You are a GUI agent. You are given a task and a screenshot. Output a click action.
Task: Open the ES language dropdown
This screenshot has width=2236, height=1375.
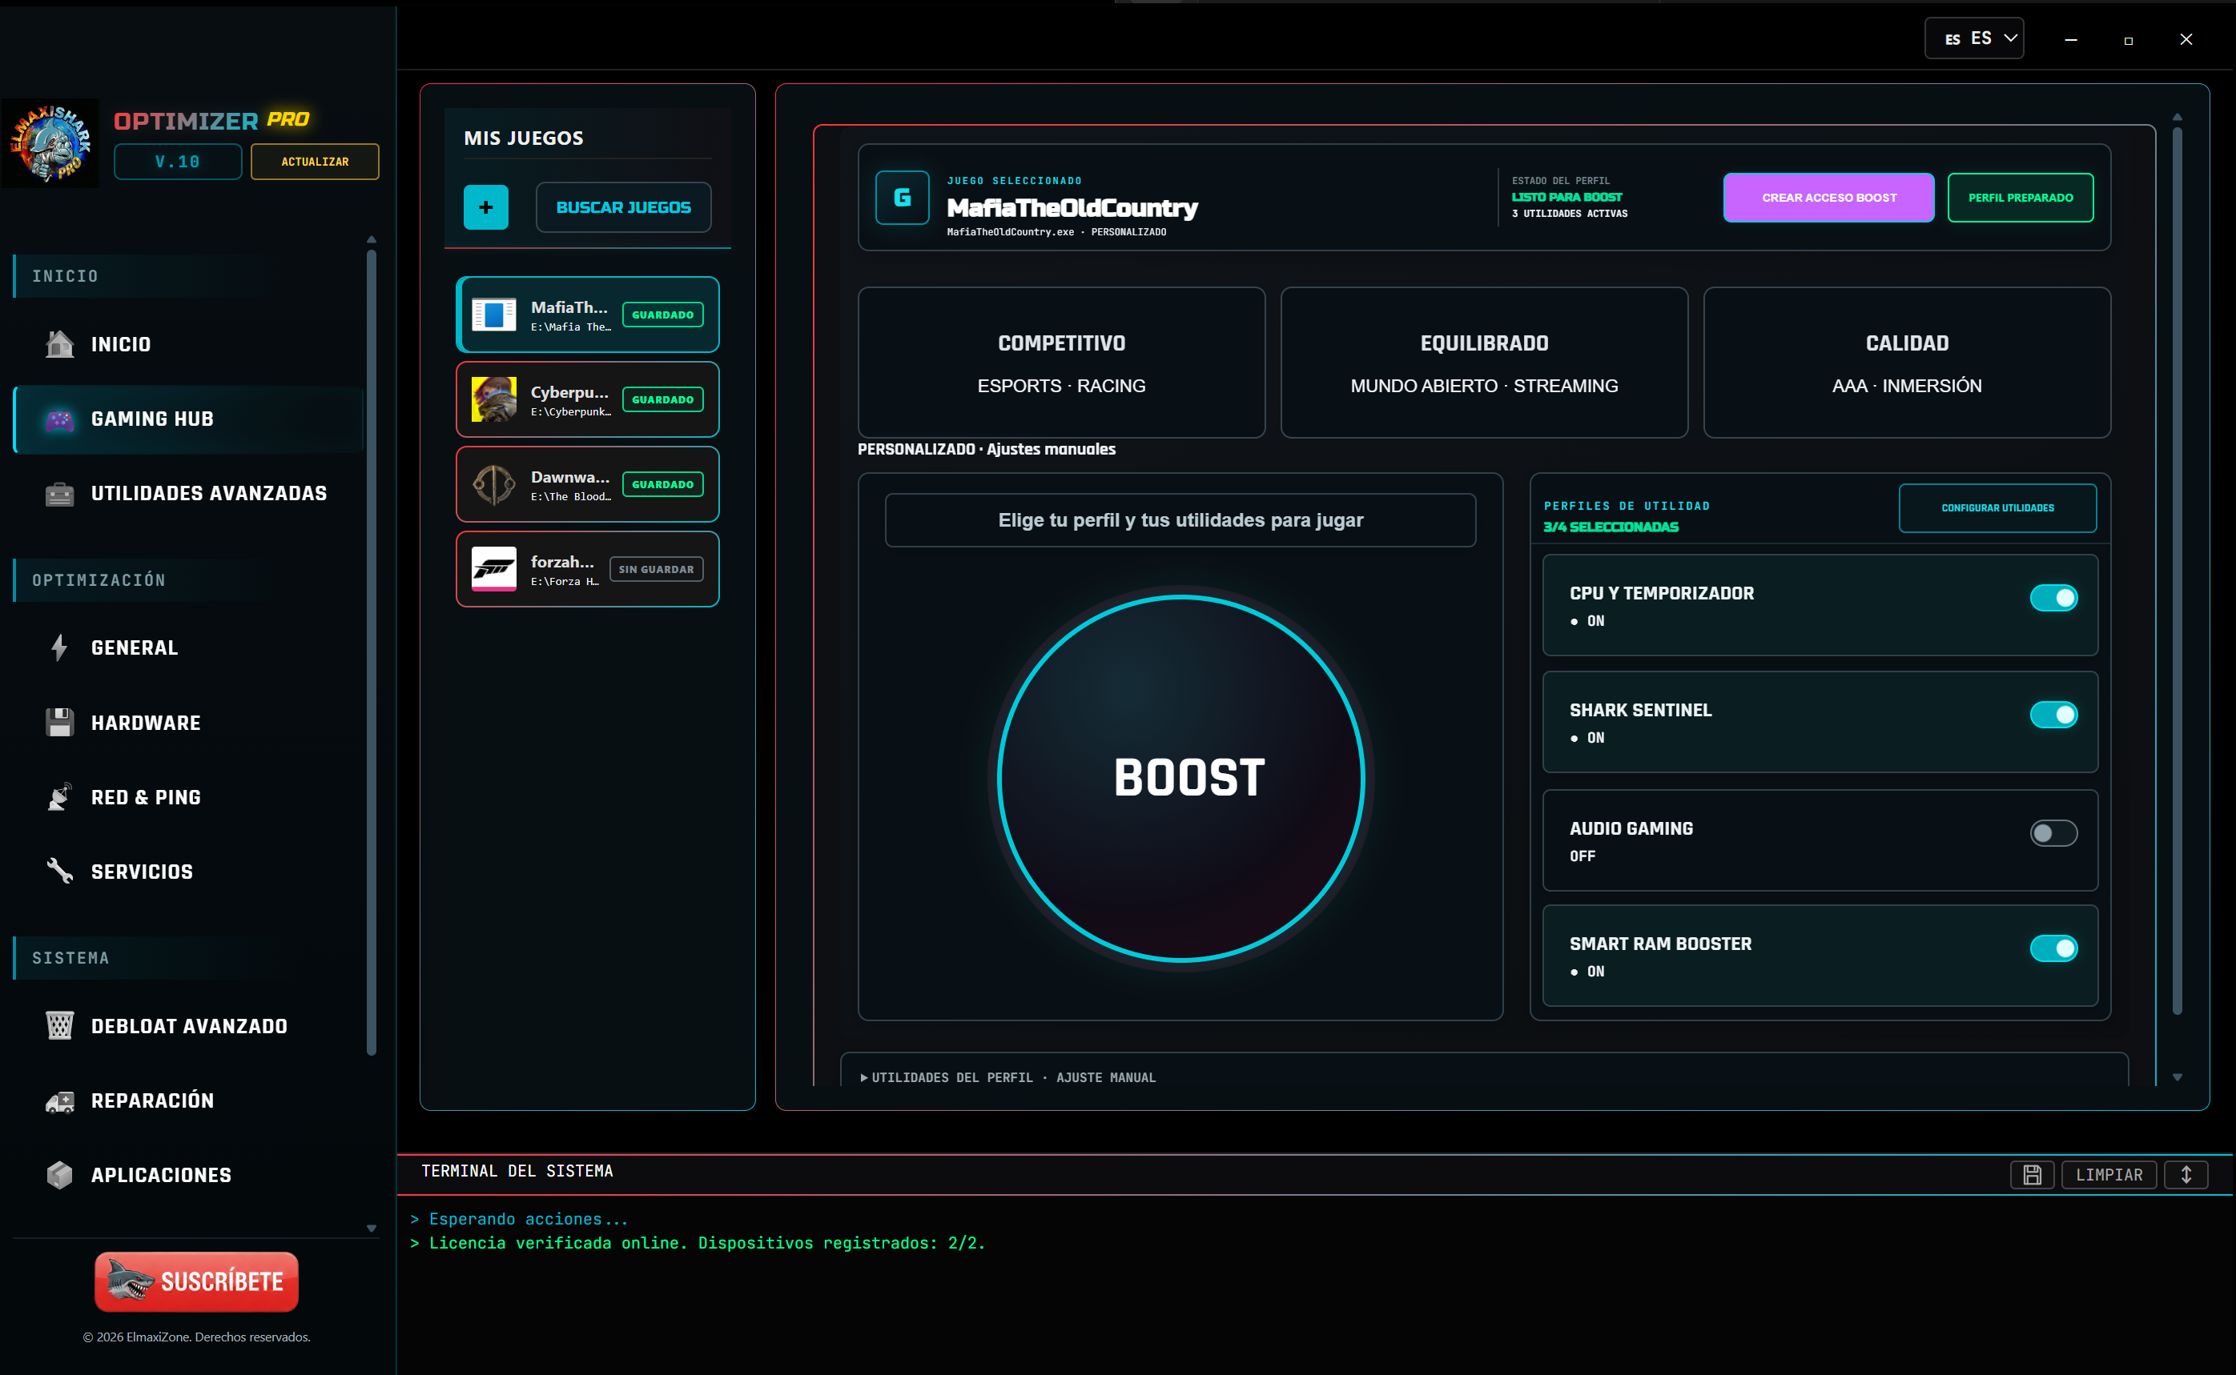pos(1973,38)
